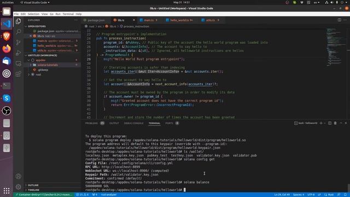Click errors and warnings count in status bar
The width and height of the screenshot is (350, 197).
[83, 195]
